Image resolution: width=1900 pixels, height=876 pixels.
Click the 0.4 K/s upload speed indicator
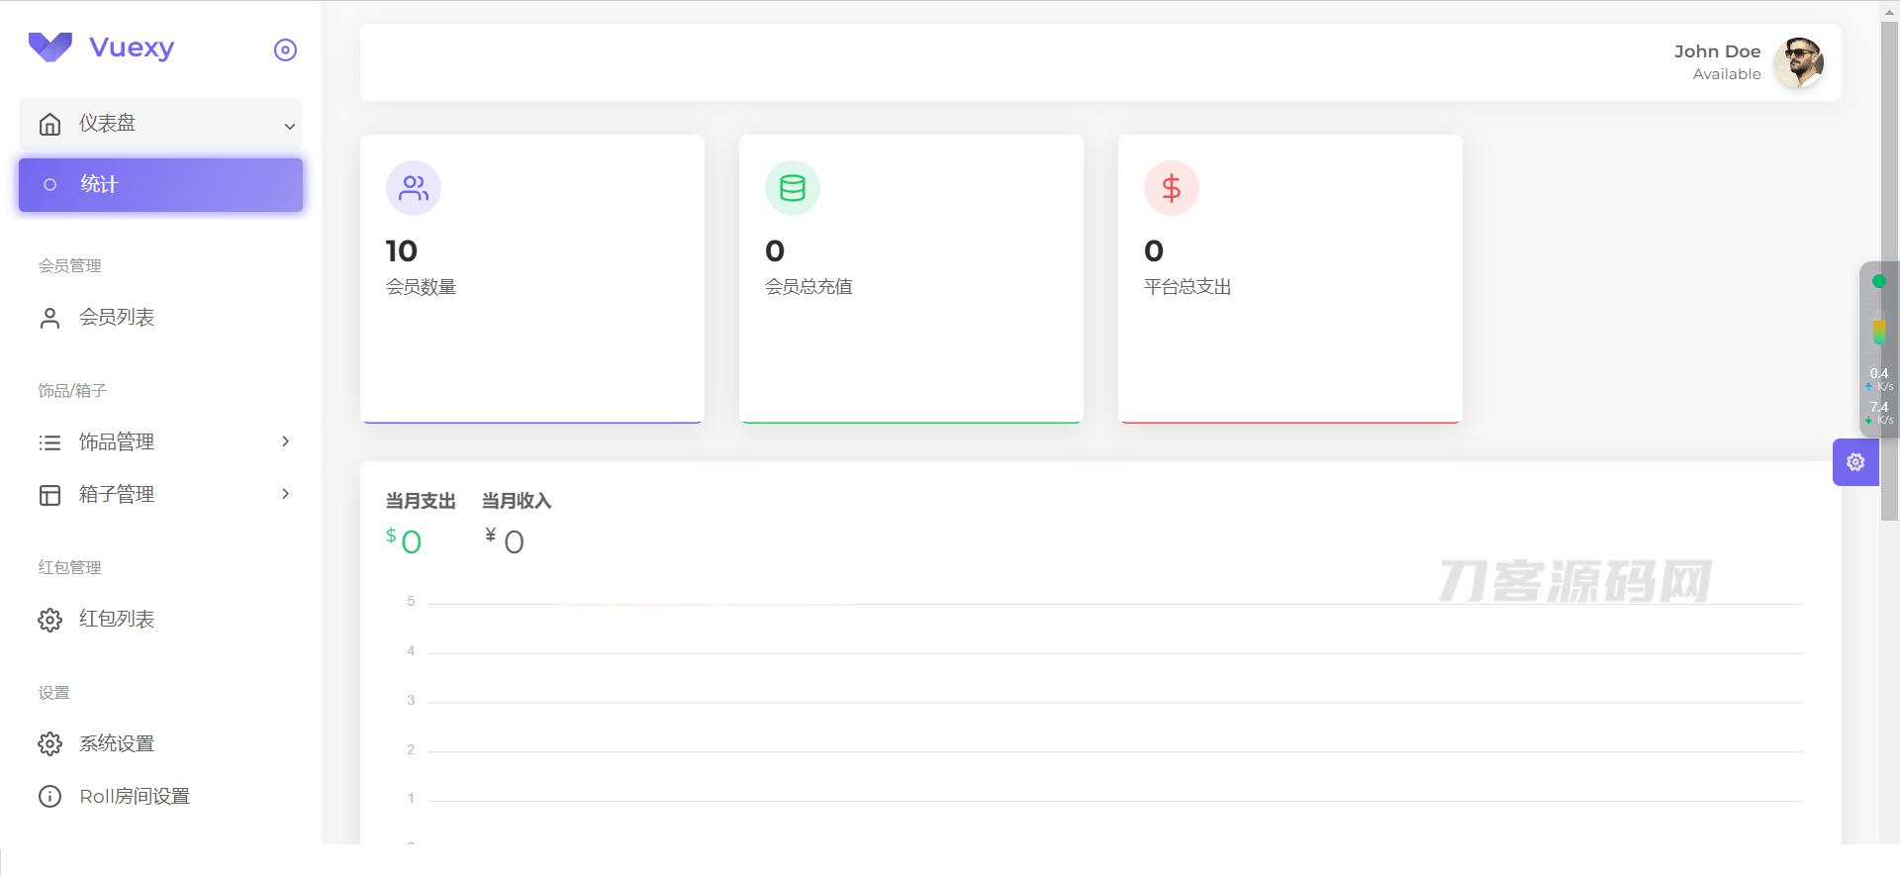coord(1879,379)
